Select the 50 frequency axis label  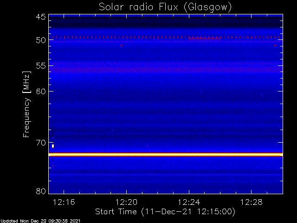41,40
